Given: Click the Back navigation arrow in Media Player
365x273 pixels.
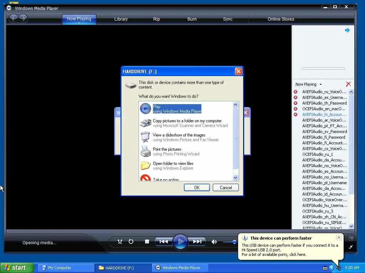Looking at the screenshot, I should (14, 18).
